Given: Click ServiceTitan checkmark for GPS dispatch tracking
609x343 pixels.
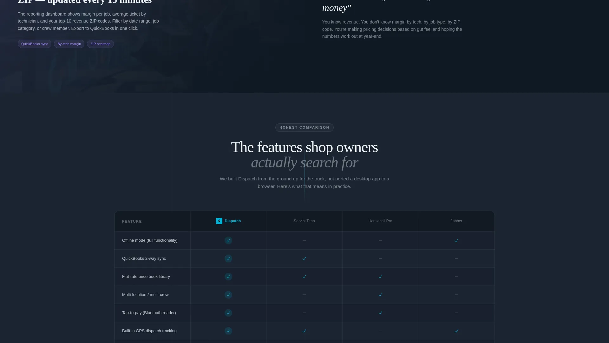Looking at the screenshot, I should 304,331.
